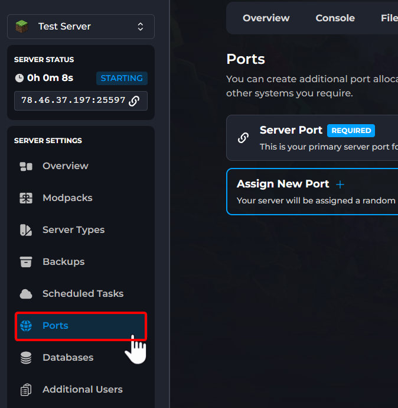Click the up-down chevron beside Test Server
The image size is (398, 408).
coord(141,27)
